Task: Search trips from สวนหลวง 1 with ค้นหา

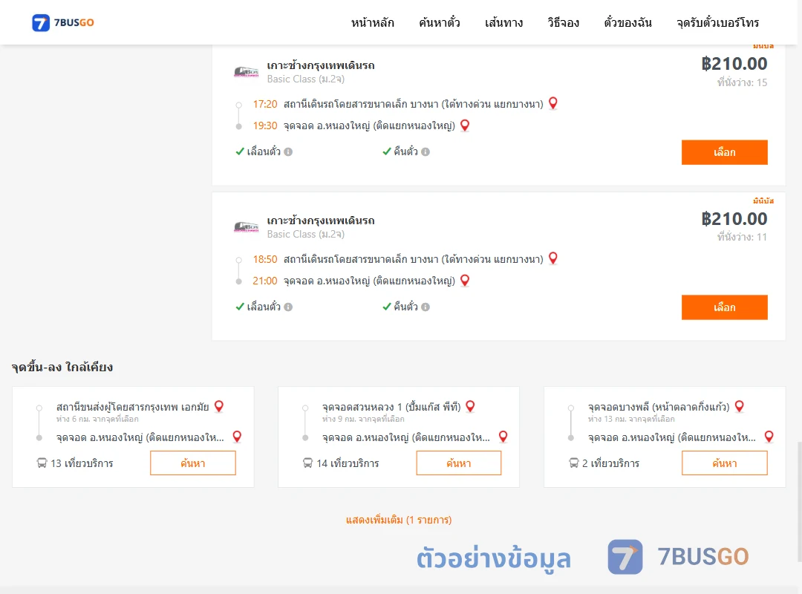Action: point(459,463)
